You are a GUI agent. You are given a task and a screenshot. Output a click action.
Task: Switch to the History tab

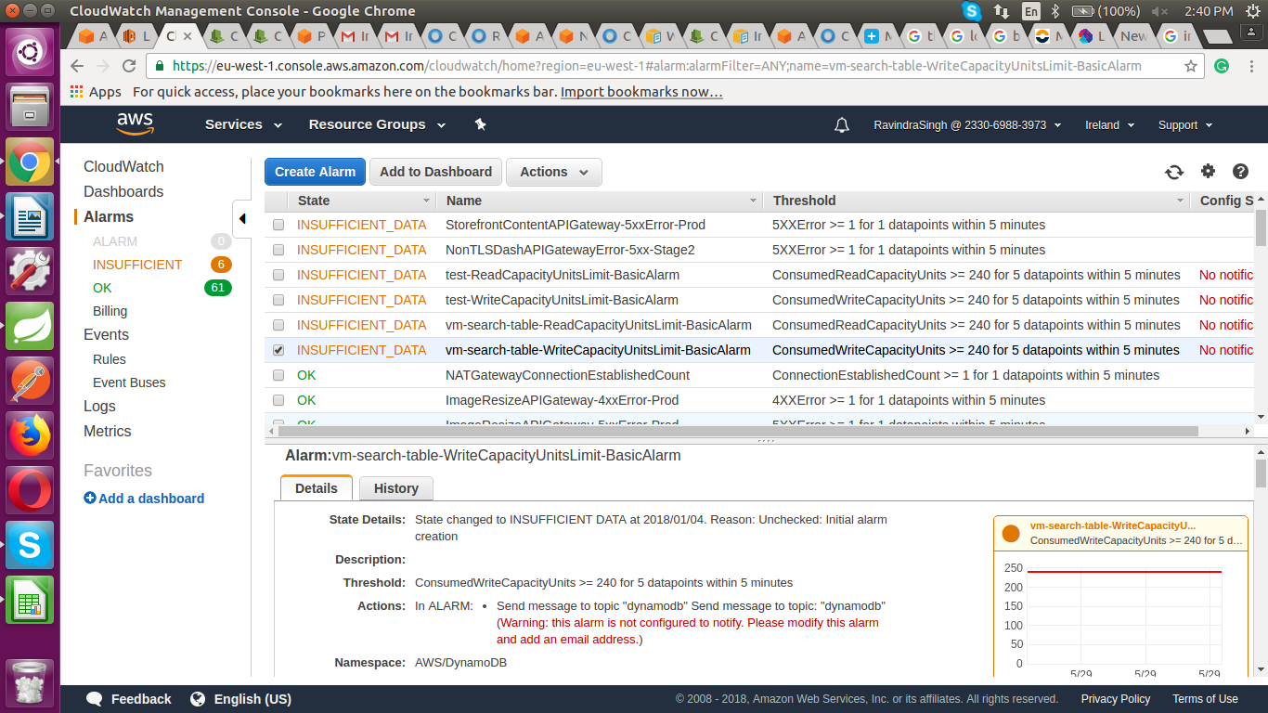click(396, 488)
